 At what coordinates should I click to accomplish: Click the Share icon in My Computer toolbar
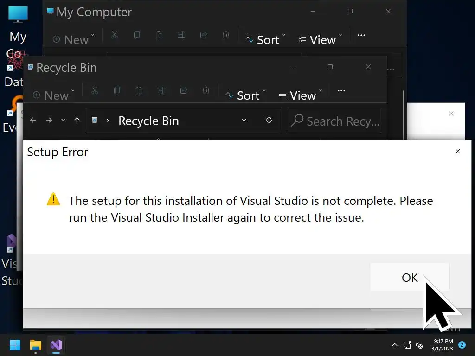click(204, 35)
